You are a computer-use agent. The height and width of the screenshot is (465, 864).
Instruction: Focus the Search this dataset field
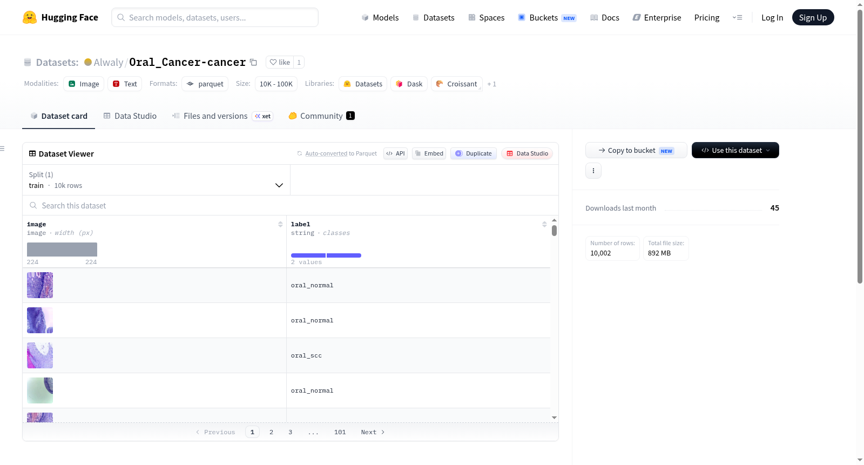291,205
